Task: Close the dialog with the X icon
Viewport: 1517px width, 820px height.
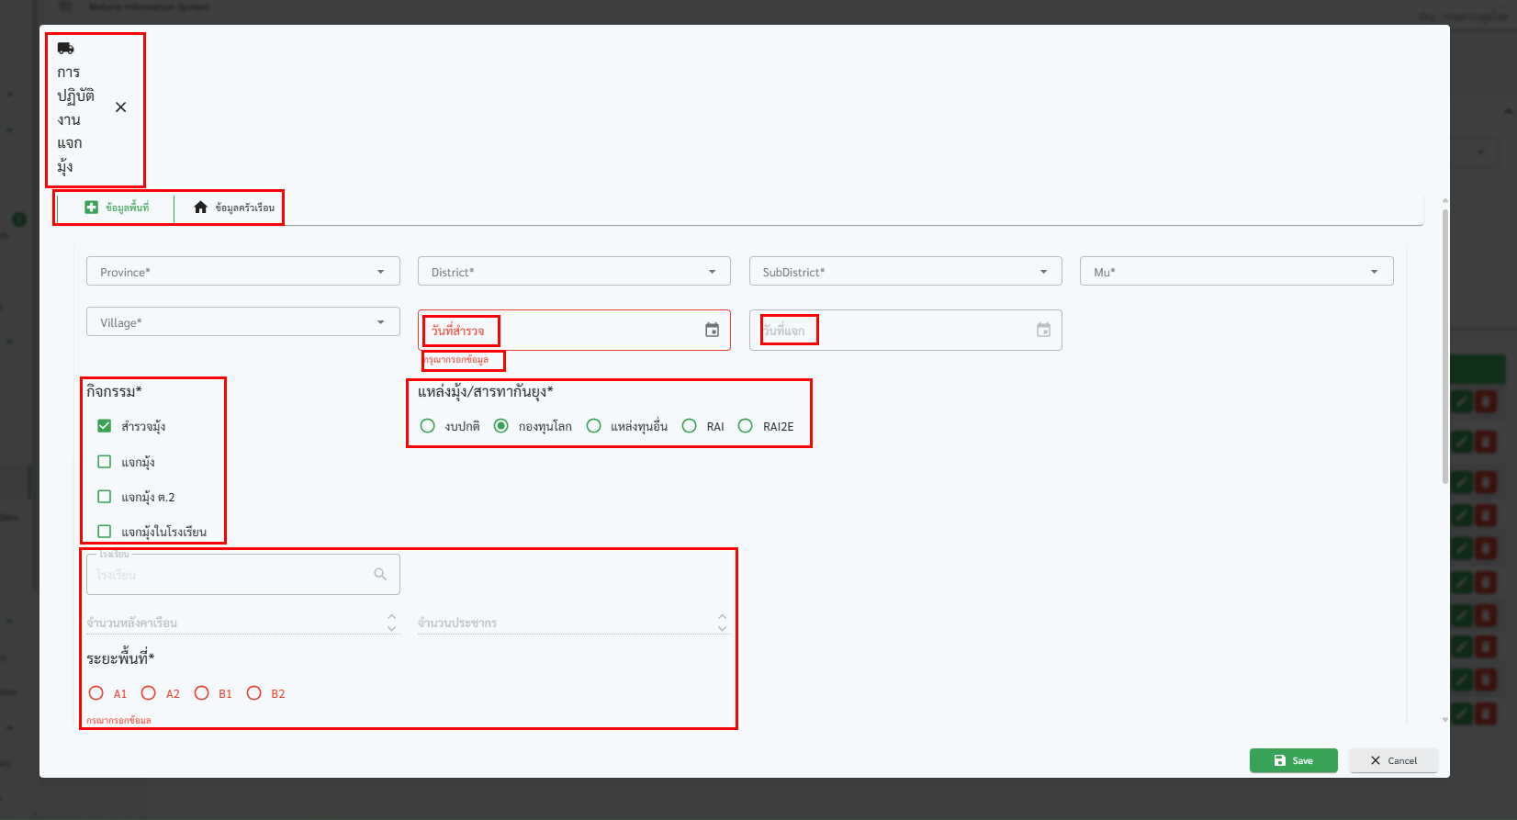Action: 120,107
